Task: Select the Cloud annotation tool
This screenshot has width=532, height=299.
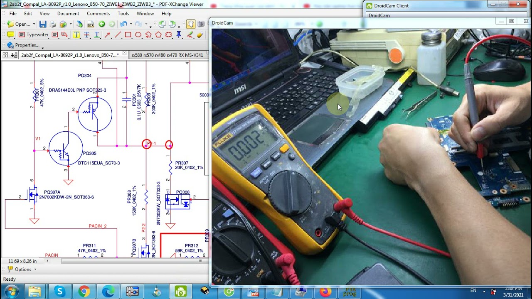Action: point(168,34)
